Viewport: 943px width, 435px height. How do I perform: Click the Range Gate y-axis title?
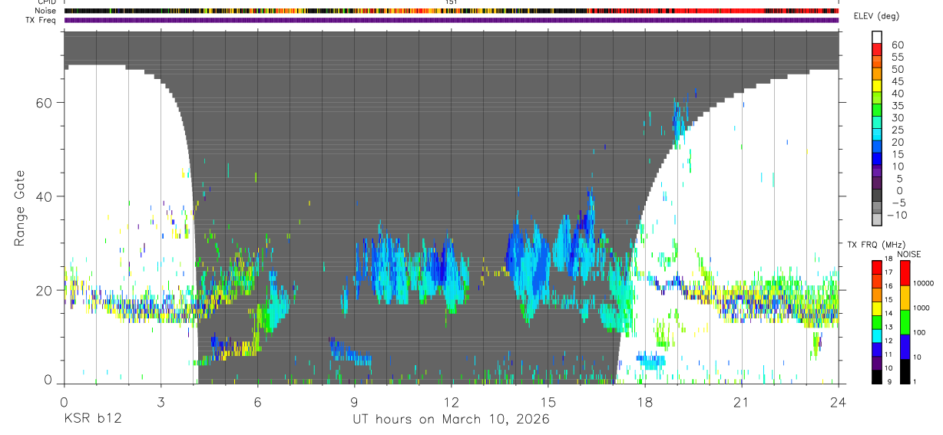(x=21, y=208)
